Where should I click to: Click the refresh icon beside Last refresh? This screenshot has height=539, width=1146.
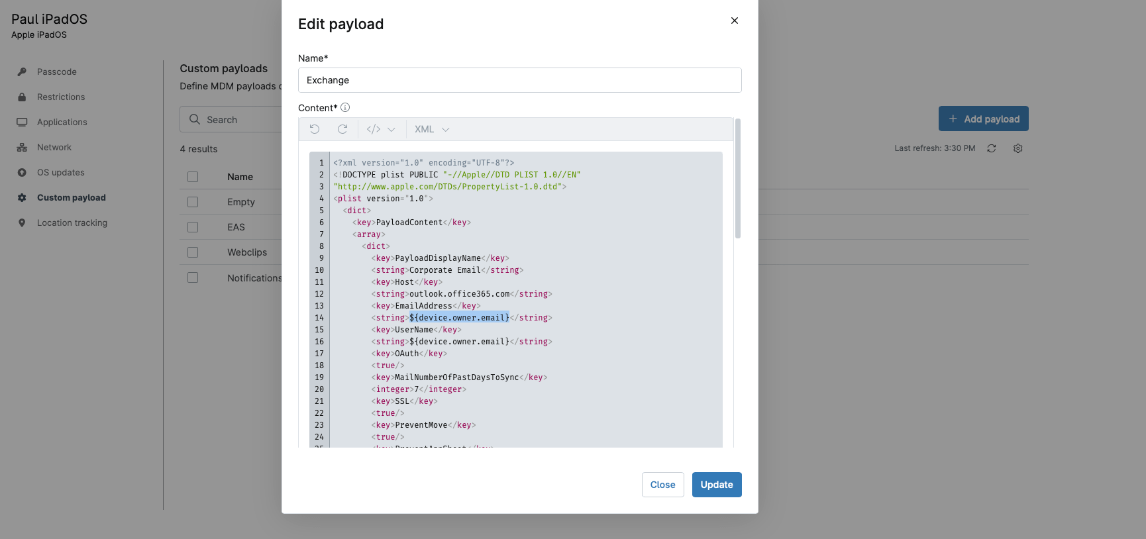991,148
